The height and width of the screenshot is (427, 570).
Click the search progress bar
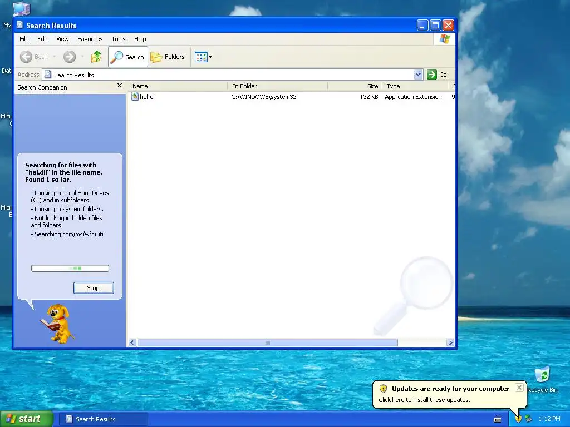click(x=70, y=269)
